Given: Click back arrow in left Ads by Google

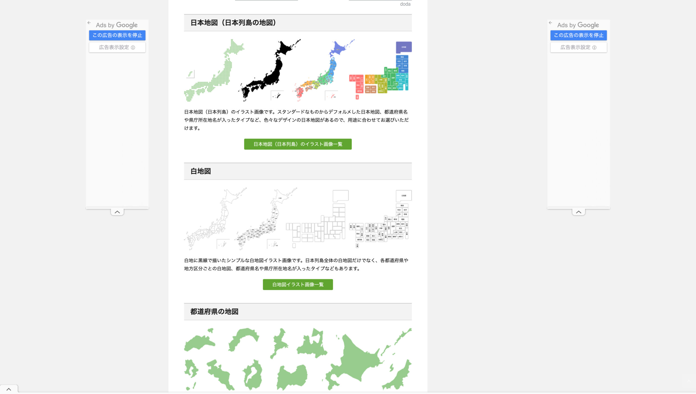Looking at the screenshot, I should (89, 23).
